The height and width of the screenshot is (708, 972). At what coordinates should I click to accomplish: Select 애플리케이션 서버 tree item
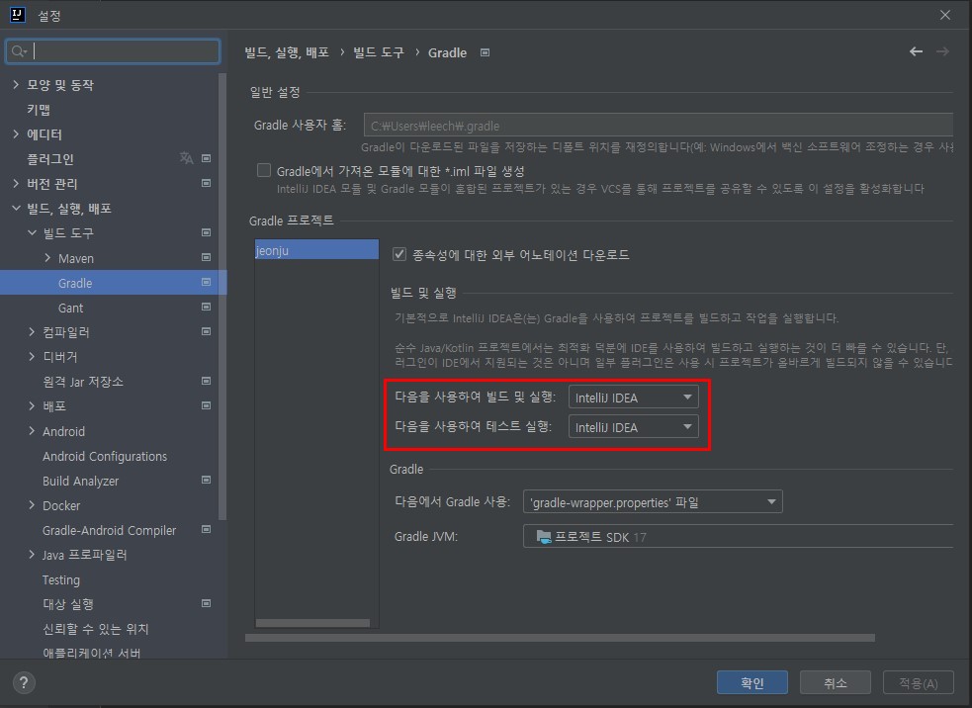(x=92, y=653)
